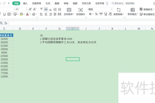155x103 pixels.
Task: Decrease font size with A- icon
Action: [x=35, y=9]
